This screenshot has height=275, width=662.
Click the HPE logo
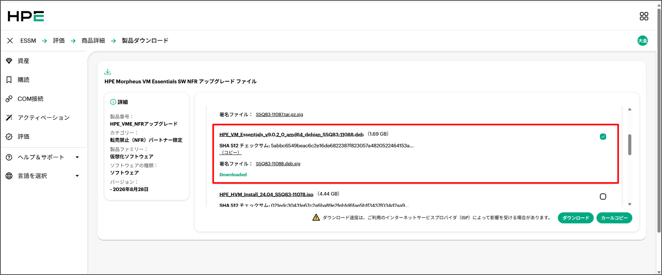pos(26,16)
